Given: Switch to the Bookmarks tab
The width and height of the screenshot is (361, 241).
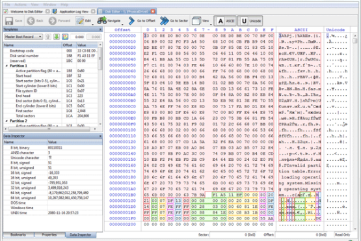Looking at the screenshot, I should (18, 234).
